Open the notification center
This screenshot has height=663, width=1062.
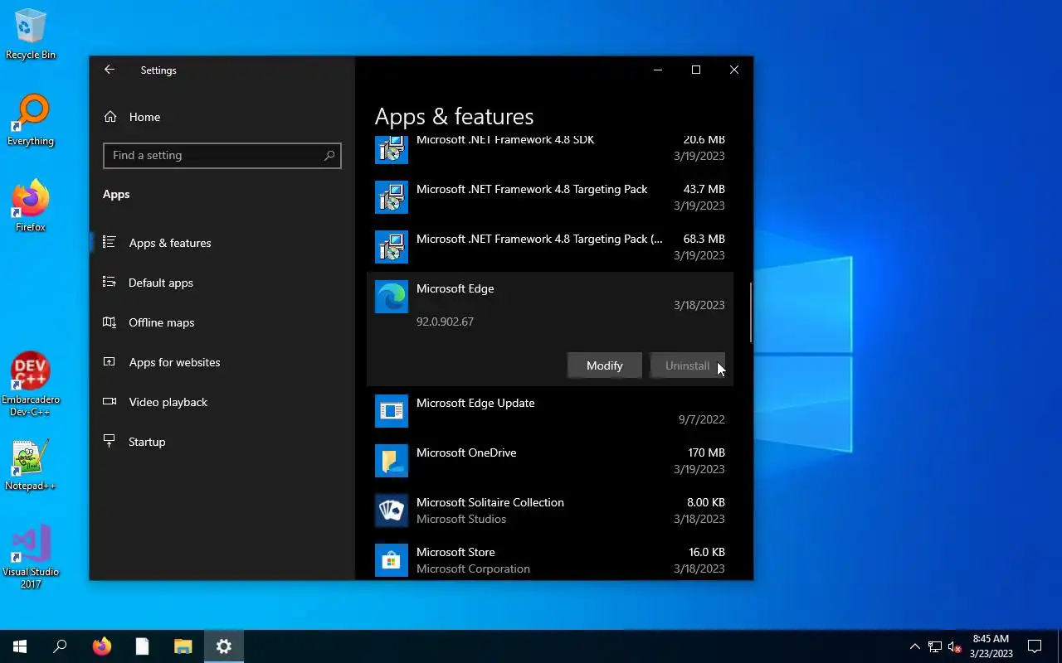point(1035,646)
